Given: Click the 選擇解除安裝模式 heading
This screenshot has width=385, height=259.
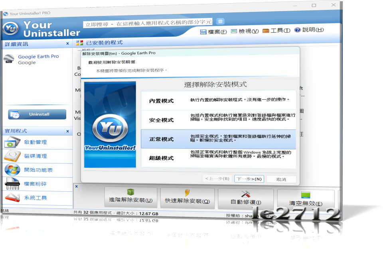Looking at the screenshot, I should point(215,84).
